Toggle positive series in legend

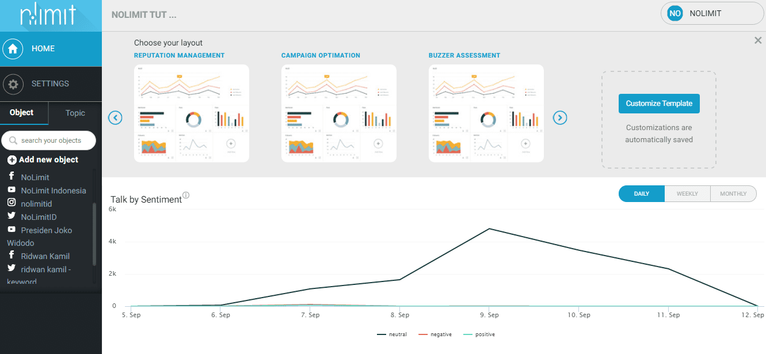tap(479, 334)
